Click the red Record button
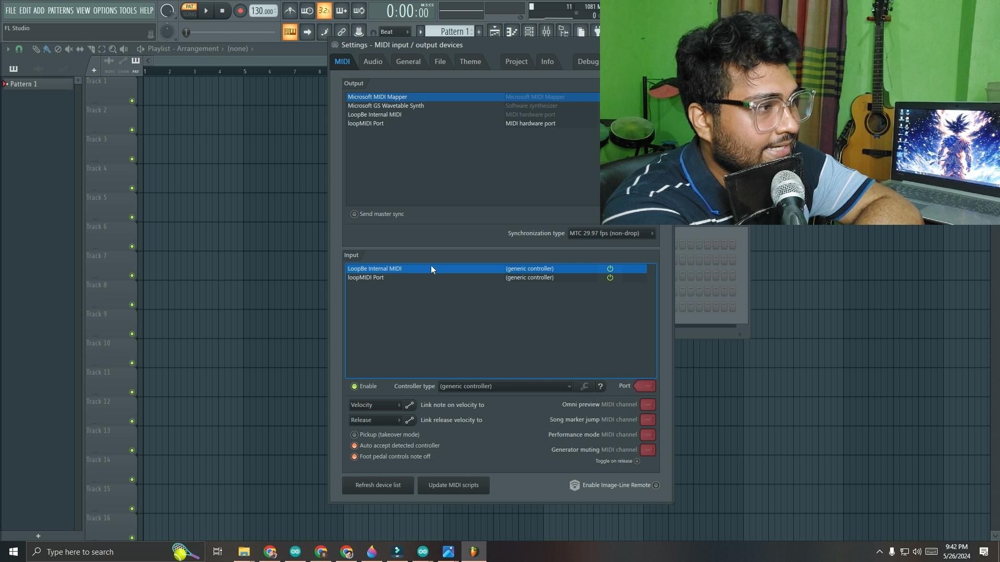The image size is (1000, 562). click(x=240, y=11)
